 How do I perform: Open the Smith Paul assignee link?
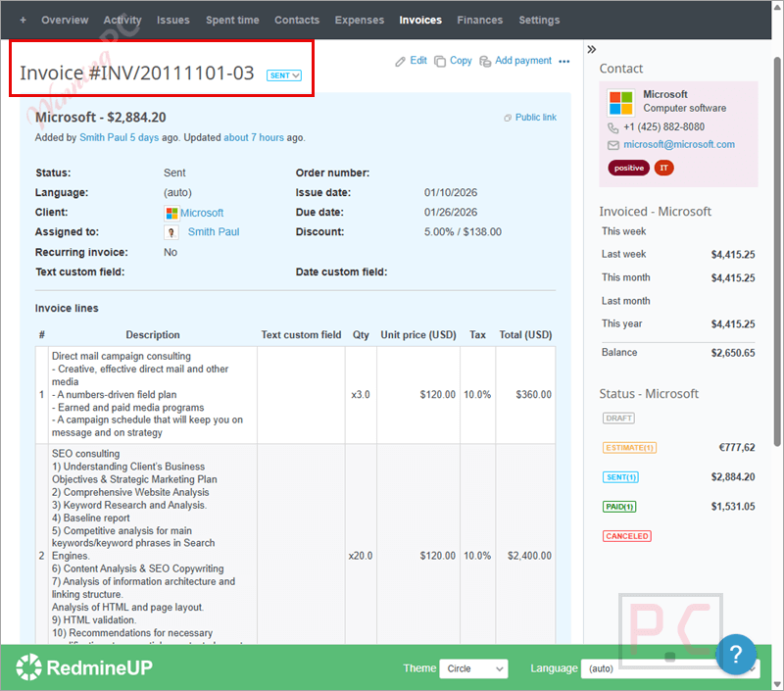click(x=214, y=232)
